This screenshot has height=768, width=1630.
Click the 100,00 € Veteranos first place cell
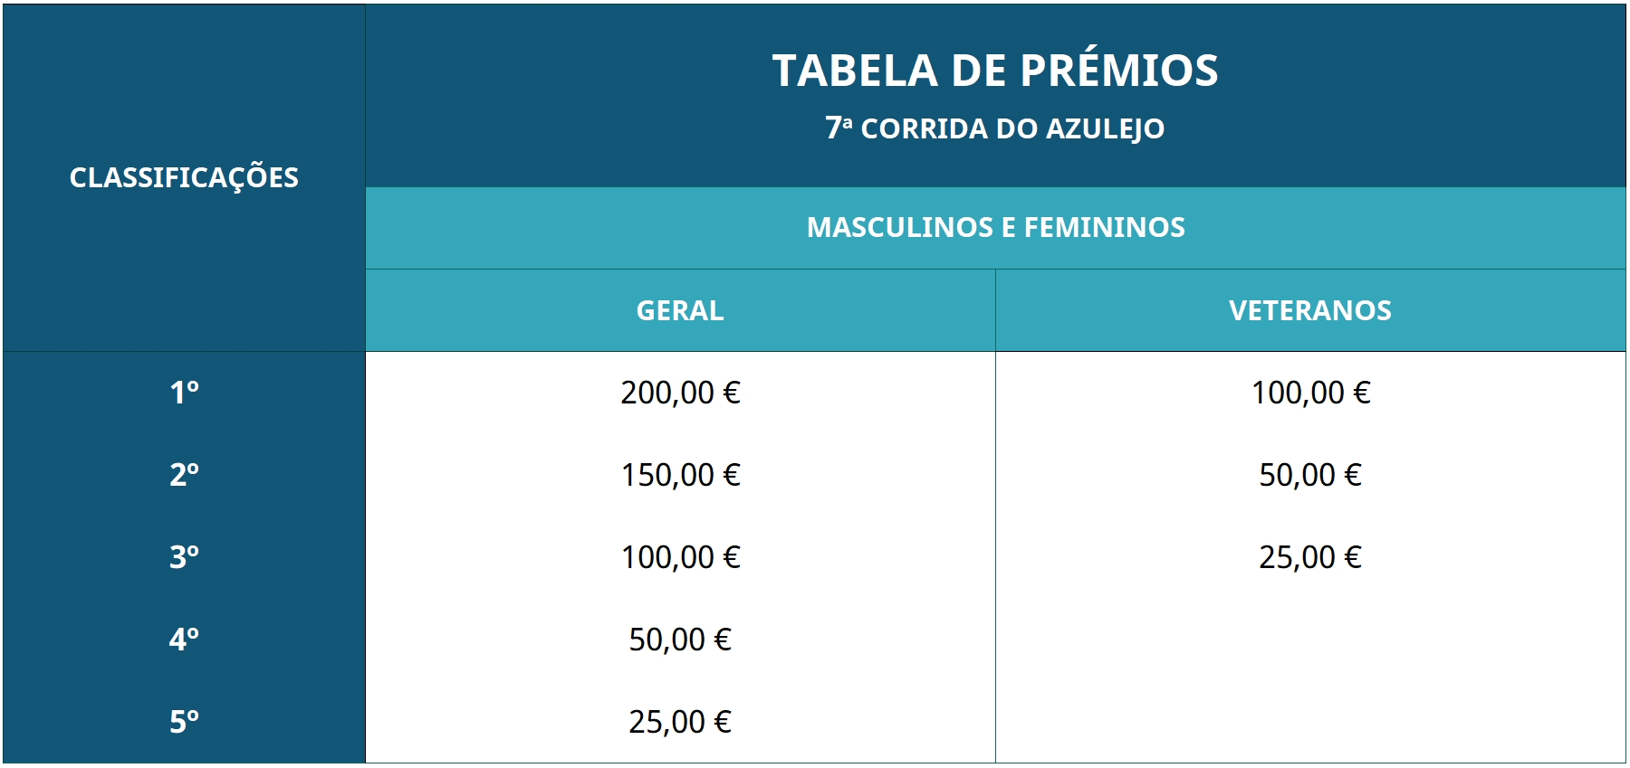(1310, 393)
